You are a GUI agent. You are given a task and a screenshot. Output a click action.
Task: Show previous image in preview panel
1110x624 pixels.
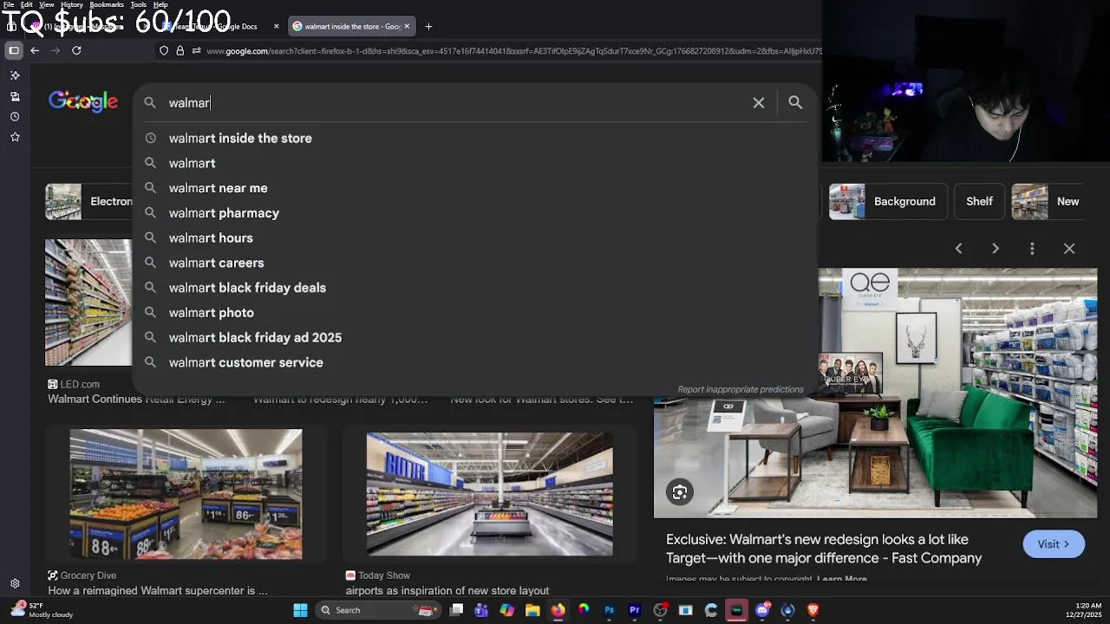coord(958,249)
